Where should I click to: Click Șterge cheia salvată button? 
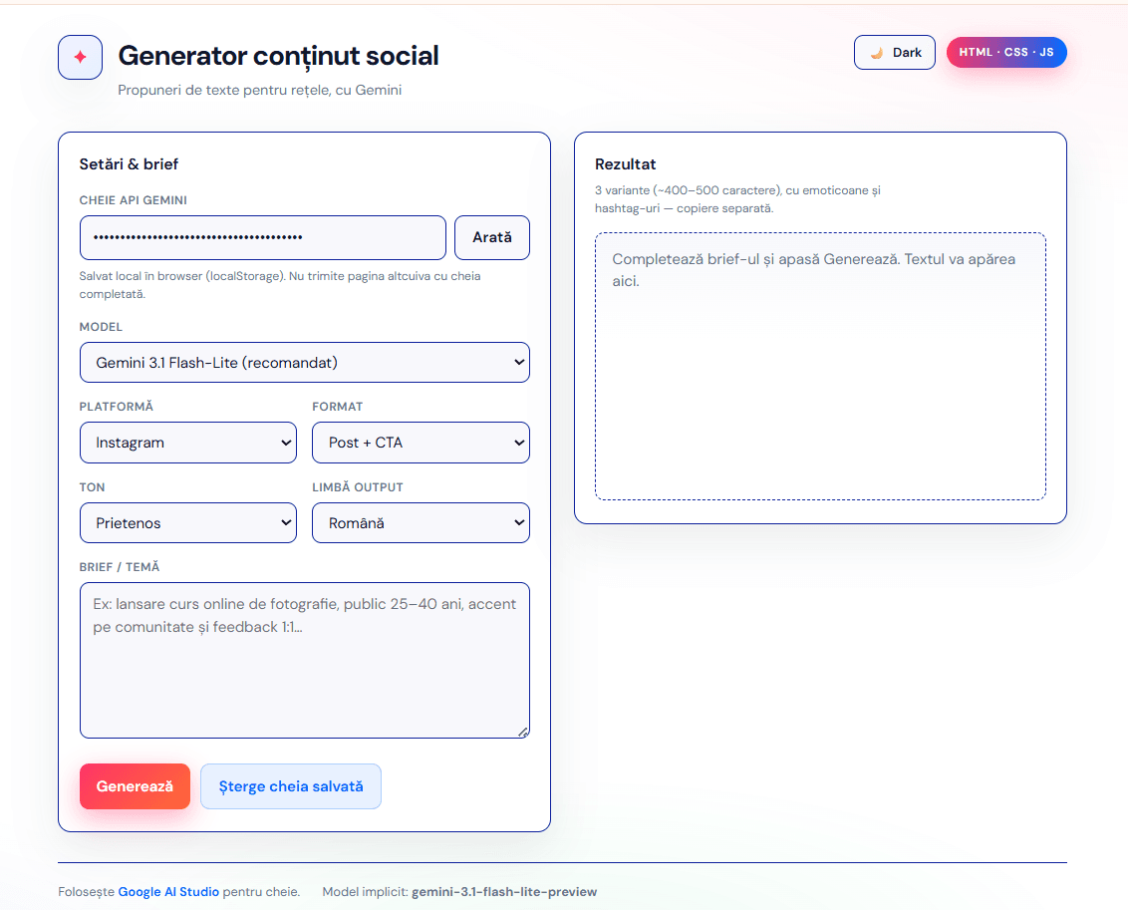[x=290, y=786]
